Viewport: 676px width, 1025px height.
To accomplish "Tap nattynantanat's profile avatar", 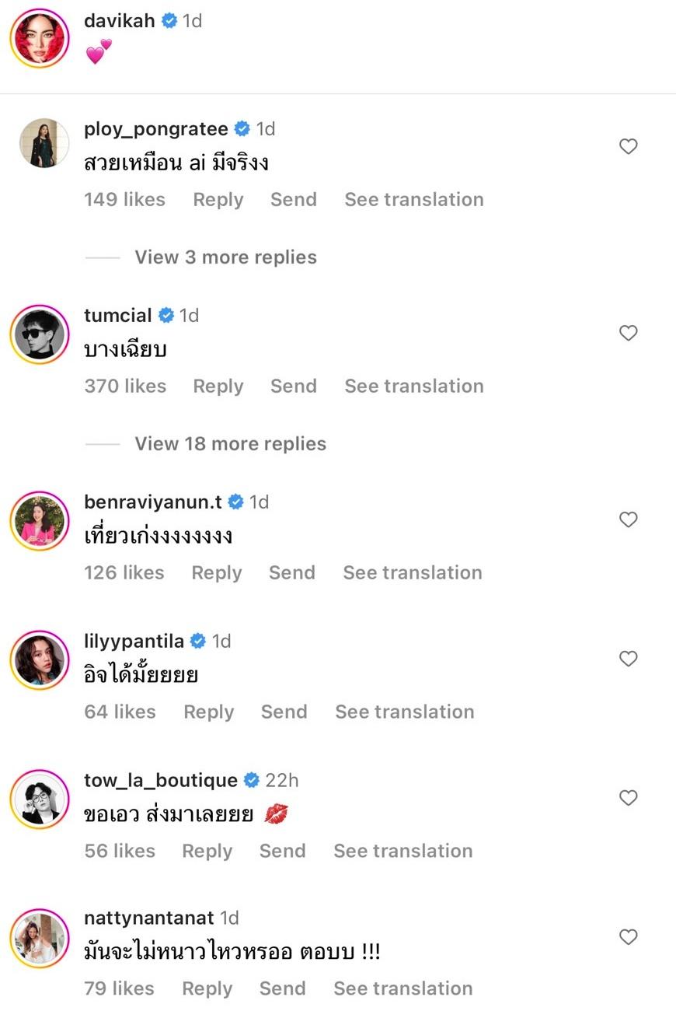I will coord(40,939).
